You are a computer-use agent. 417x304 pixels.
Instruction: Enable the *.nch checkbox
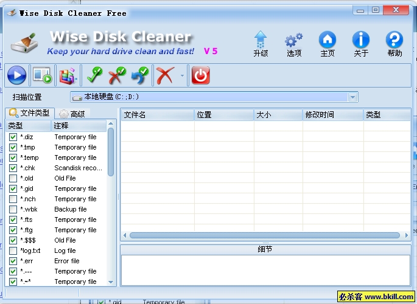pyautogui.click(x=13, y=199)
